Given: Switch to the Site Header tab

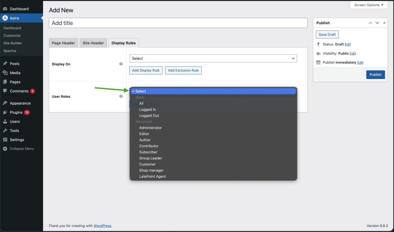Looking at the screenshot, I should (x=93, y=43).
